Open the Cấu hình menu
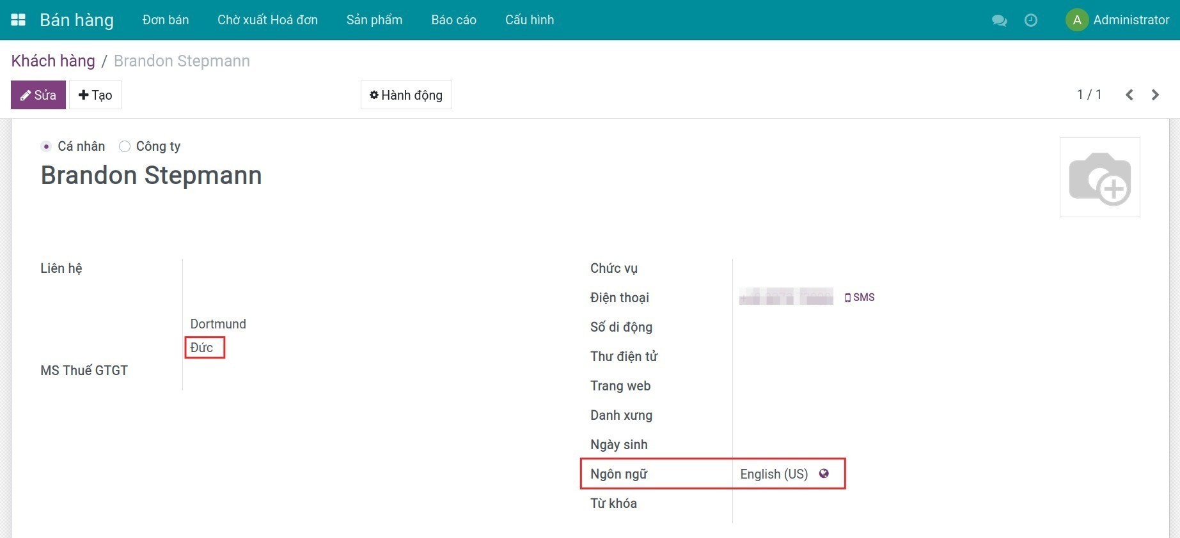Viewport: 1180px width, 538px height. [x=530, y=20]
